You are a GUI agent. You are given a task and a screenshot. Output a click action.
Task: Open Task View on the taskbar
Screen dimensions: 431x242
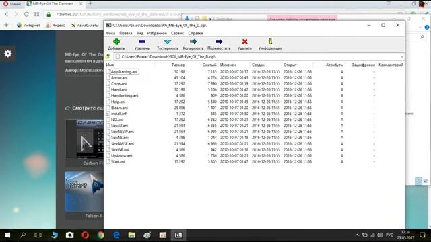pos(38,235)
